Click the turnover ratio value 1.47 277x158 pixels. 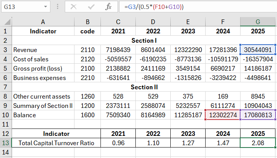click(223, 143)
